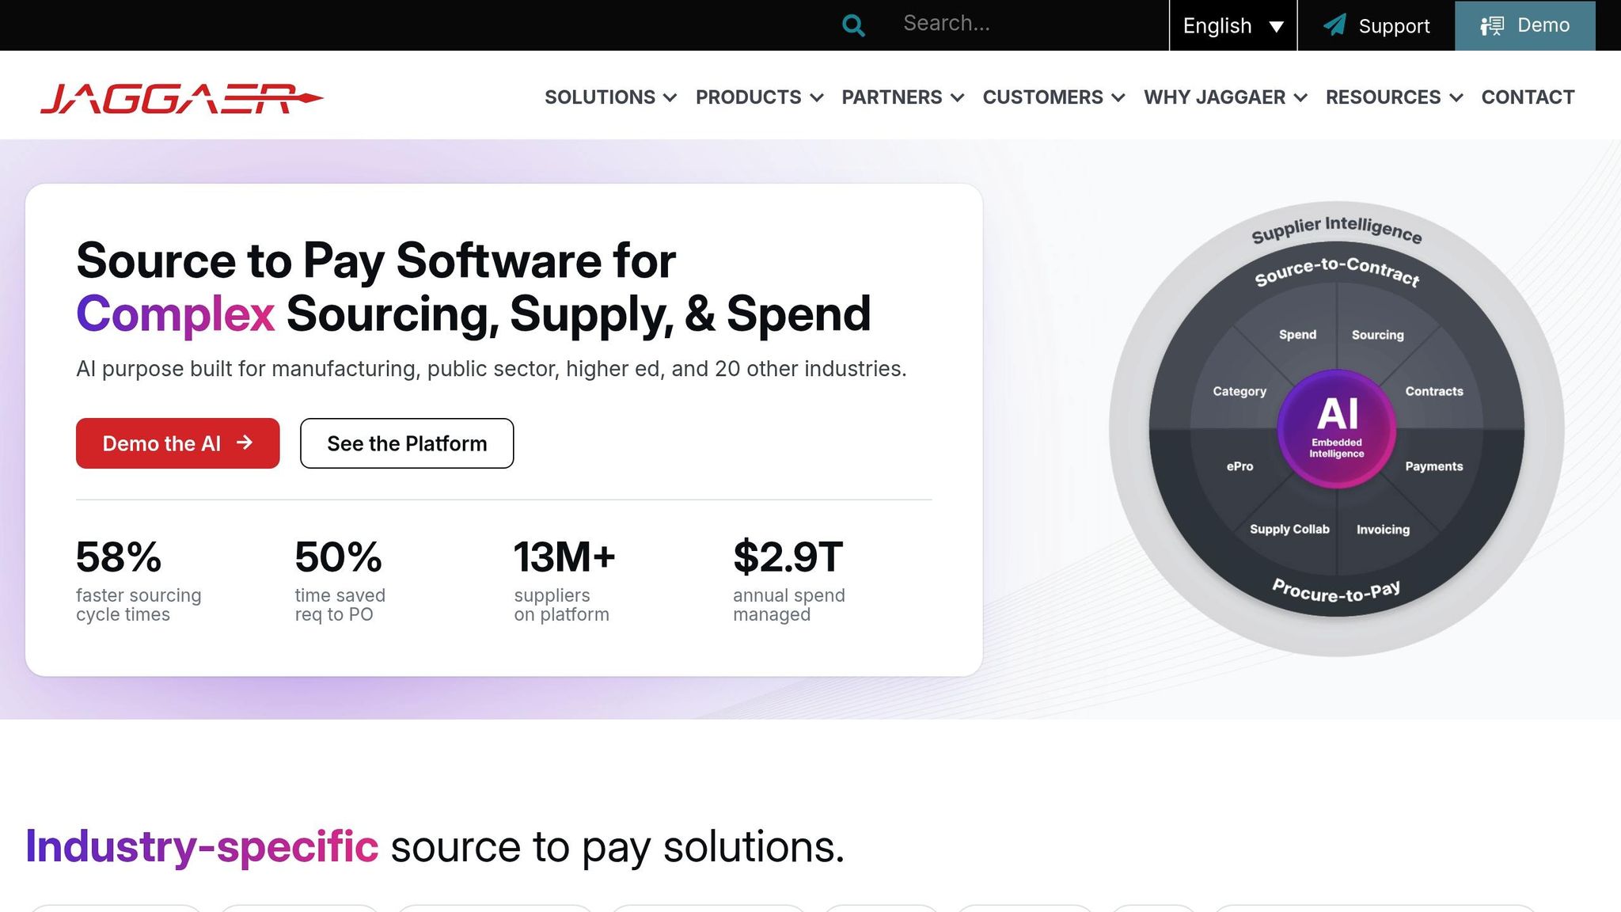This screenshot has height=912, width=1621.
Task: Select the Spend segment of the wheel
Action: click(x=1297, y=335)
